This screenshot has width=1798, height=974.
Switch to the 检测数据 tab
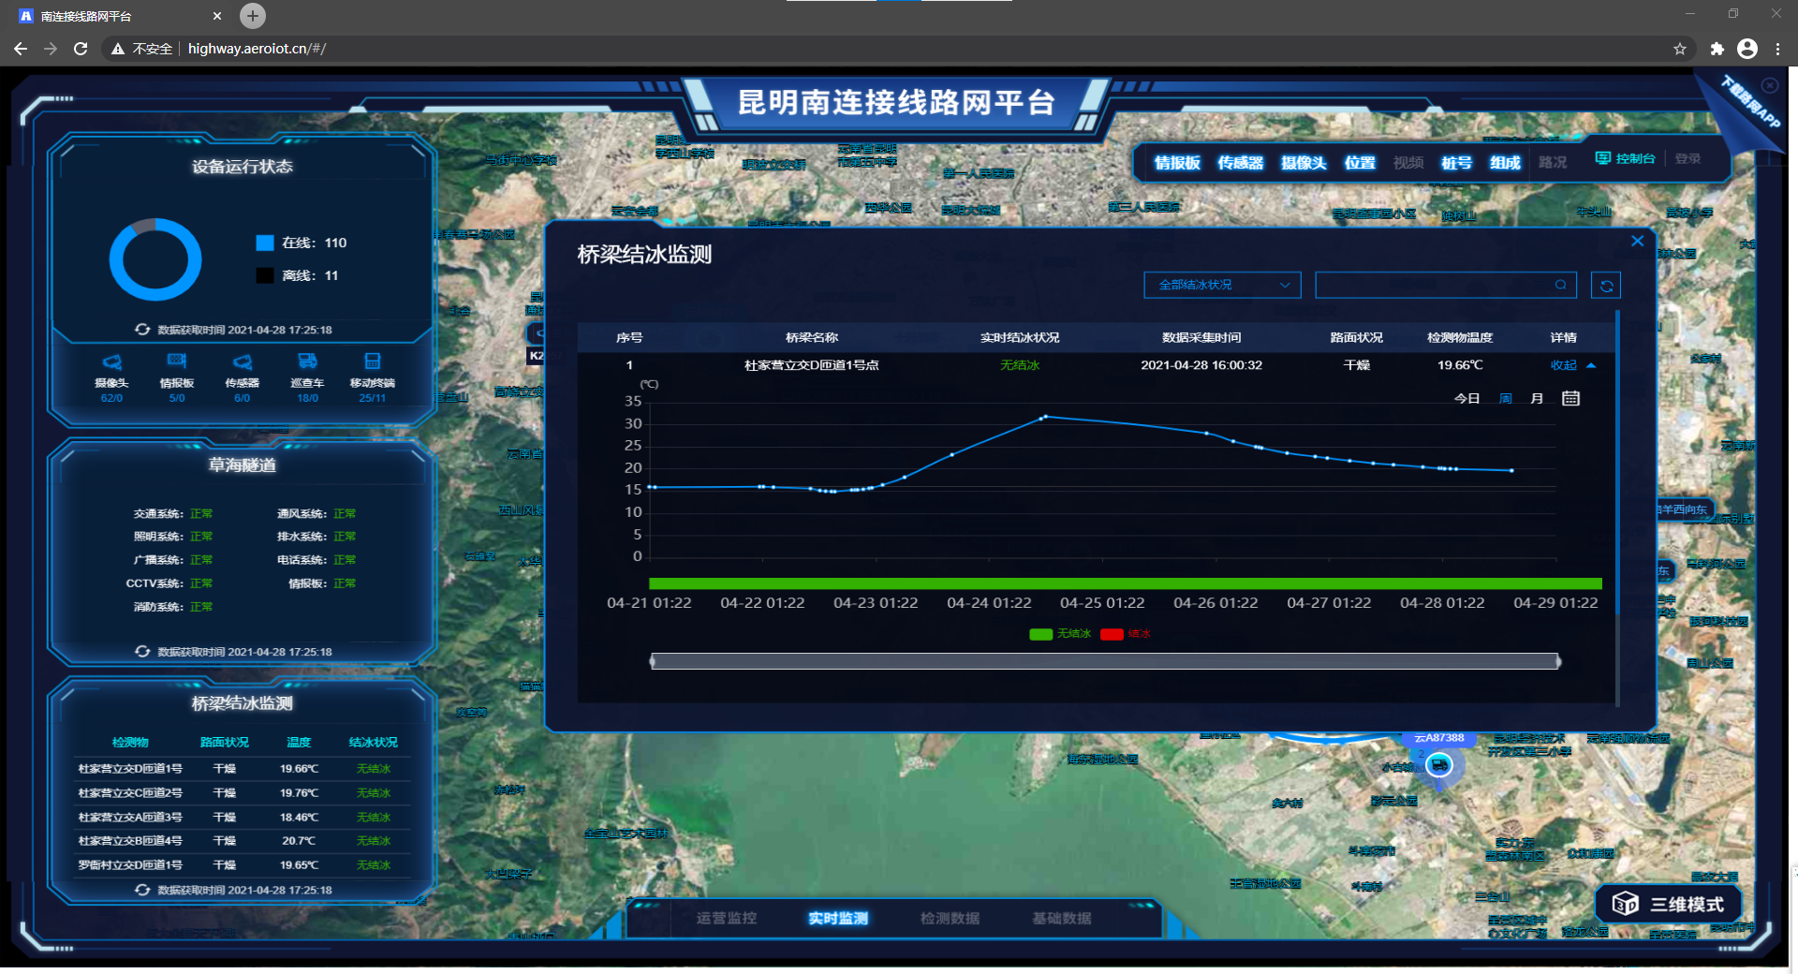click(950, 918)
